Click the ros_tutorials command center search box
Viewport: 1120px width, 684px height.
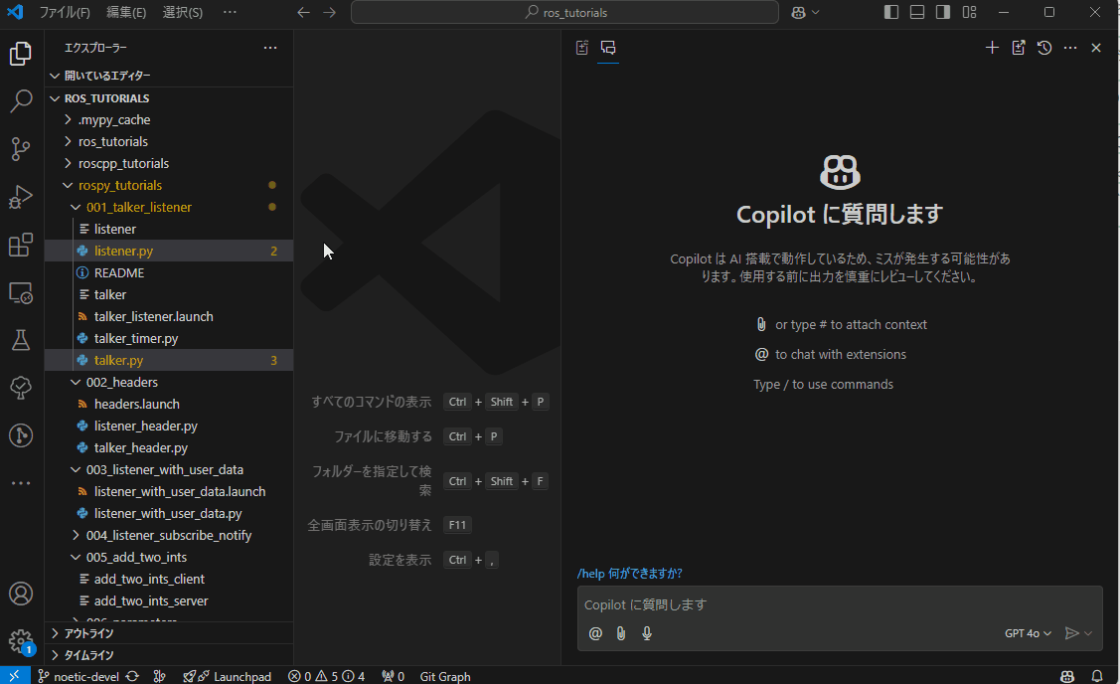[x=564, y=12]
